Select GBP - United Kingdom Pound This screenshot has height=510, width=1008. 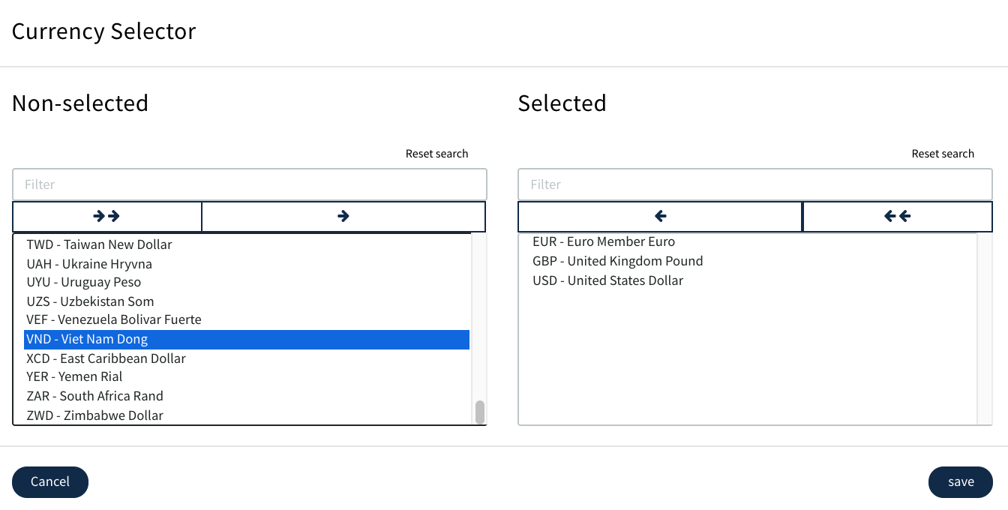[617, 261]
